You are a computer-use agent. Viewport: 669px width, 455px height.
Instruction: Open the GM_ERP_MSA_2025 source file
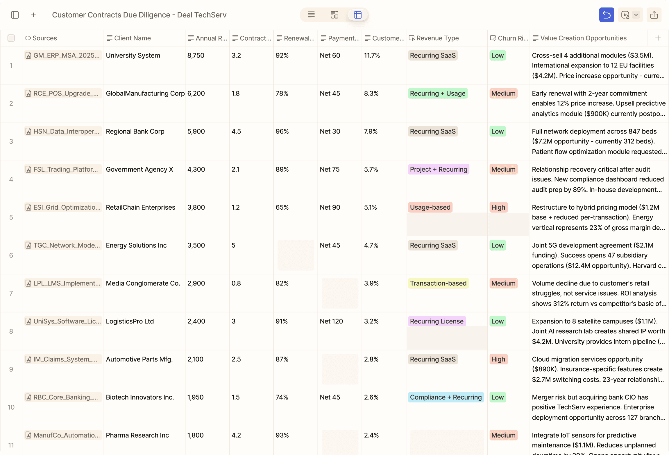pyautogui.click(x=63, y=55)
